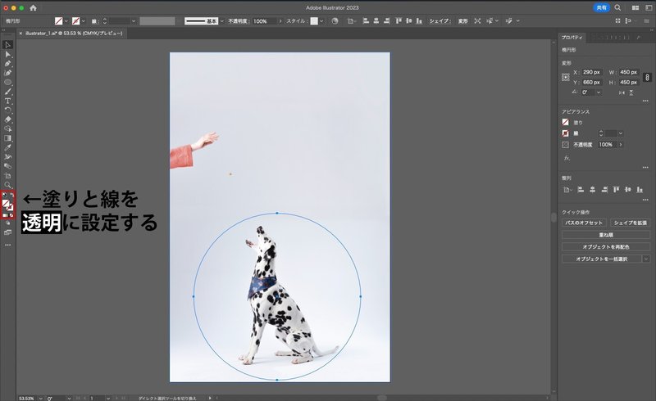Click 共有 share button

point(601,7)
